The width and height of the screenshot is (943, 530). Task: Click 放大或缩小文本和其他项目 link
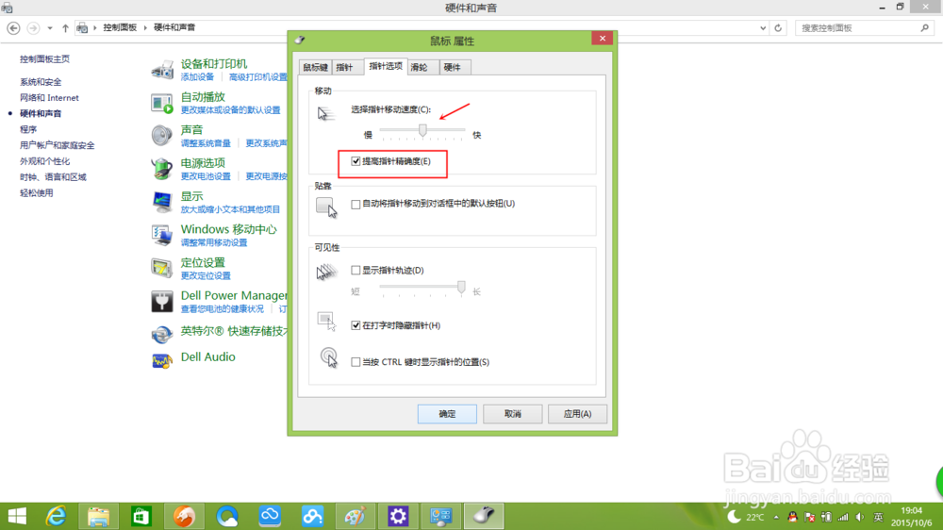230,209
